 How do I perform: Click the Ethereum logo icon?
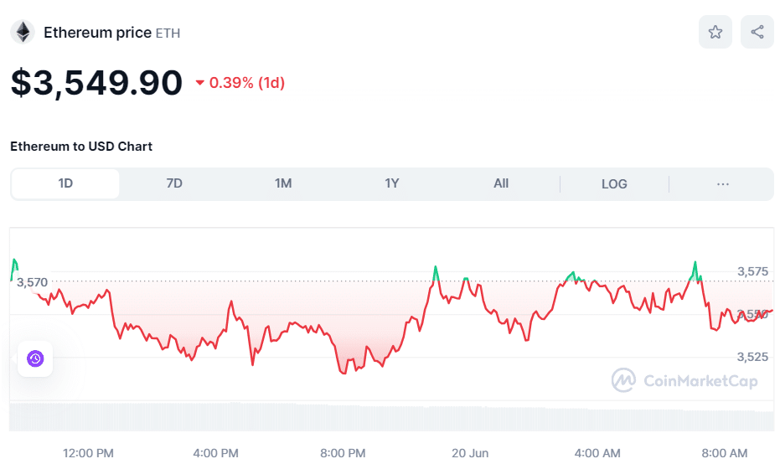(x=22, y=33)
